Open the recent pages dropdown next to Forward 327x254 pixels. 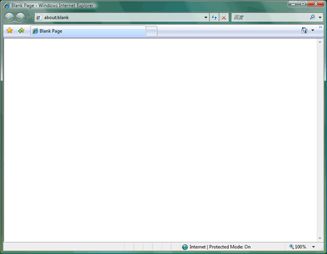point(29,17)
